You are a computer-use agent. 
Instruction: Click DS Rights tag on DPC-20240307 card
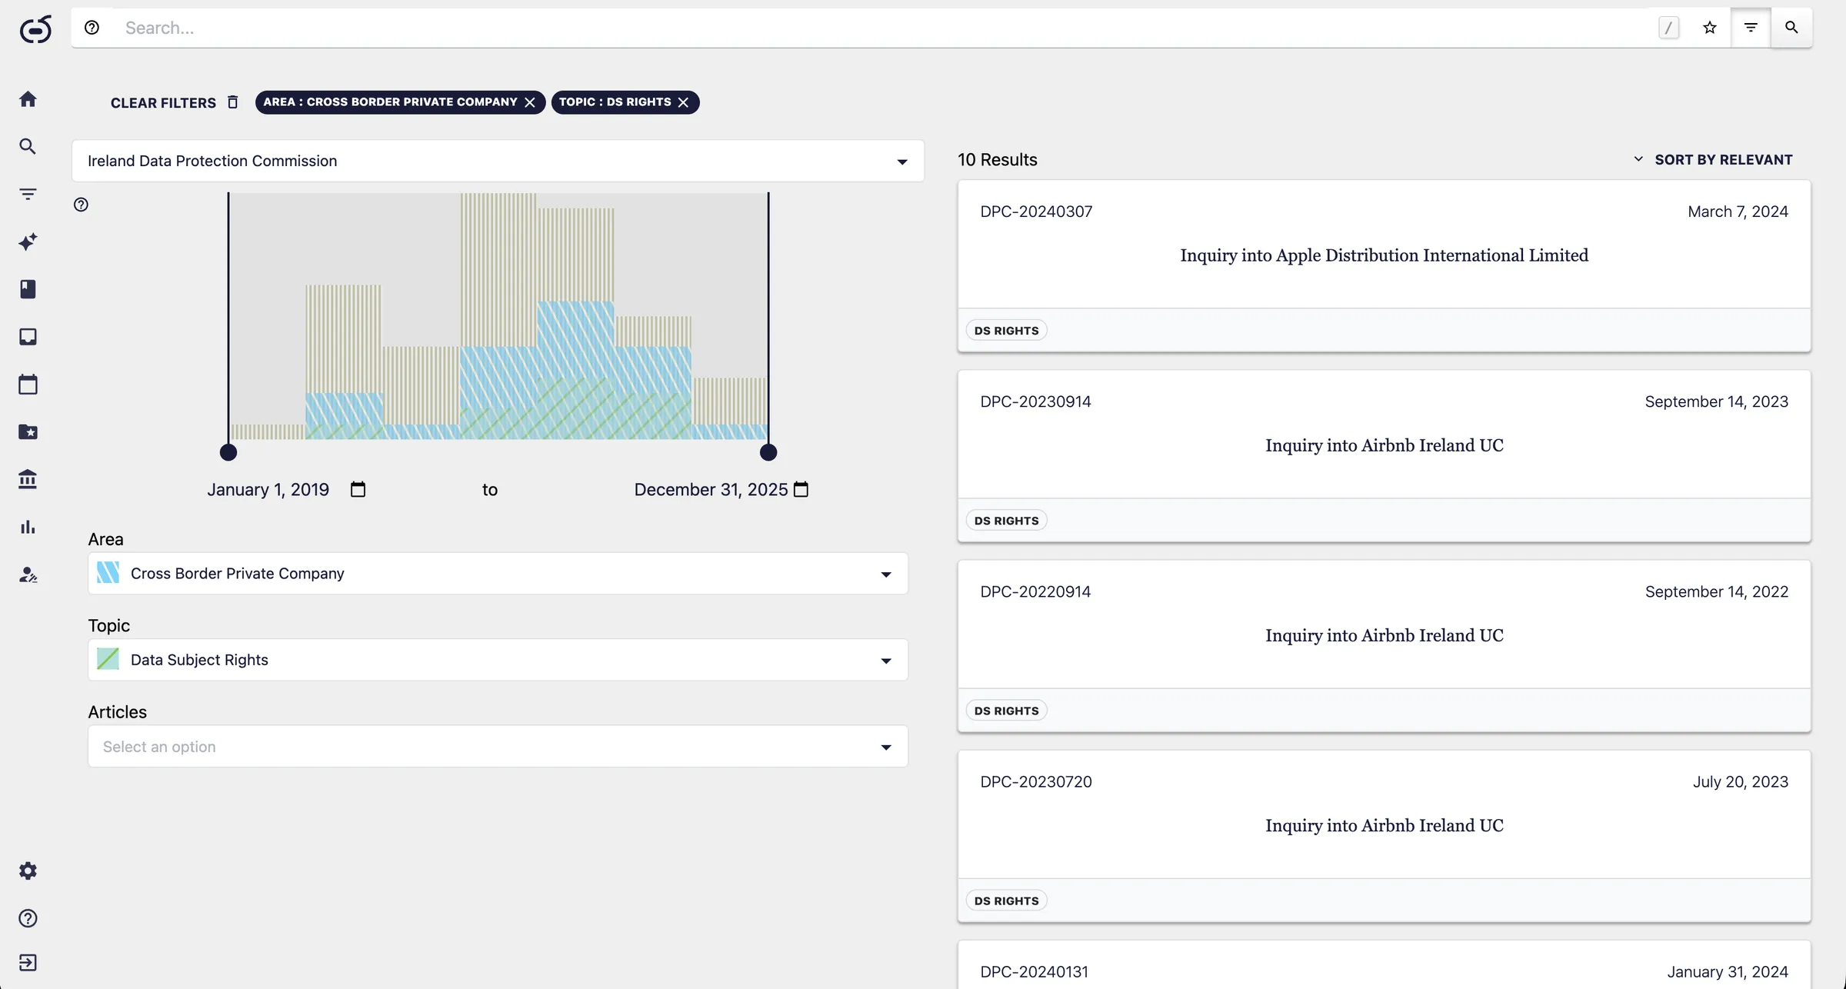1006,331
